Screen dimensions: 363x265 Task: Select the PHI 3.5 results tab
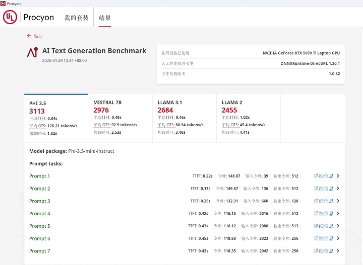56,118
